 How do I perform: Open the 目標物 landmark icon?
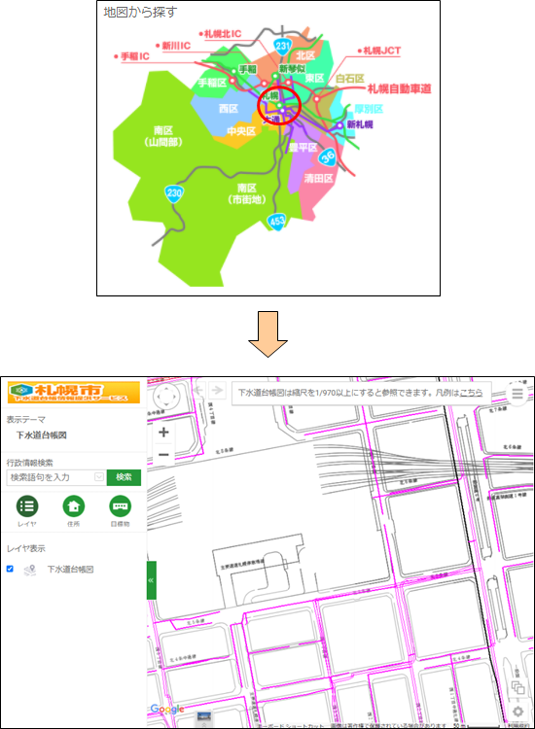(x=120, y=505)
